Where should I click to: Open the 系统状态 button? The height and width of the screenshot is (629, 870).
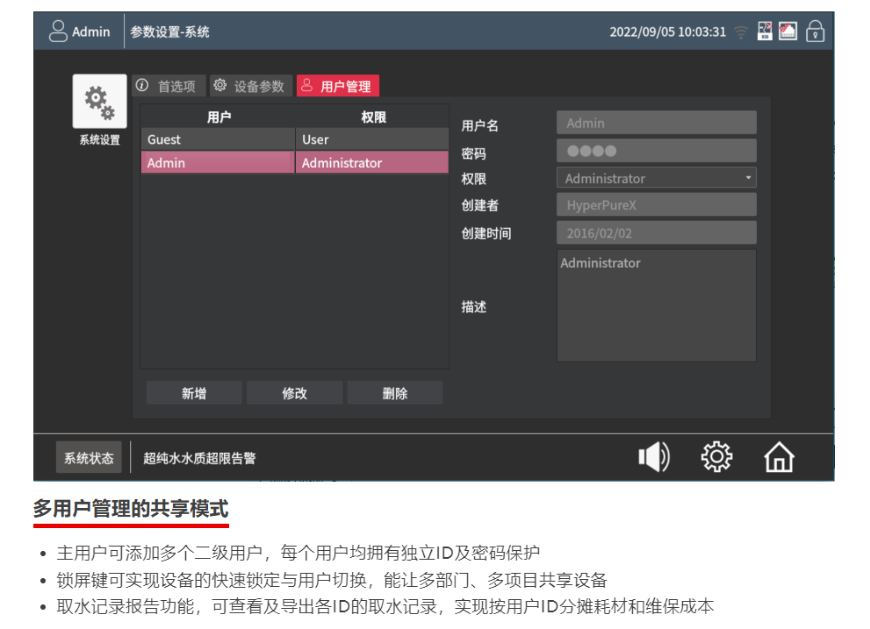tap(89, 458)
